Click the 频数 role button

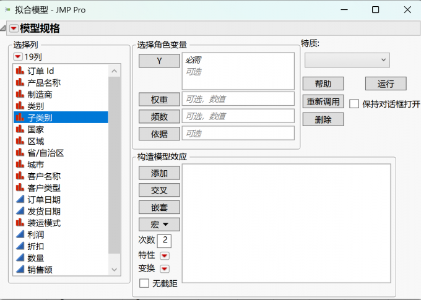pos(159,116)
